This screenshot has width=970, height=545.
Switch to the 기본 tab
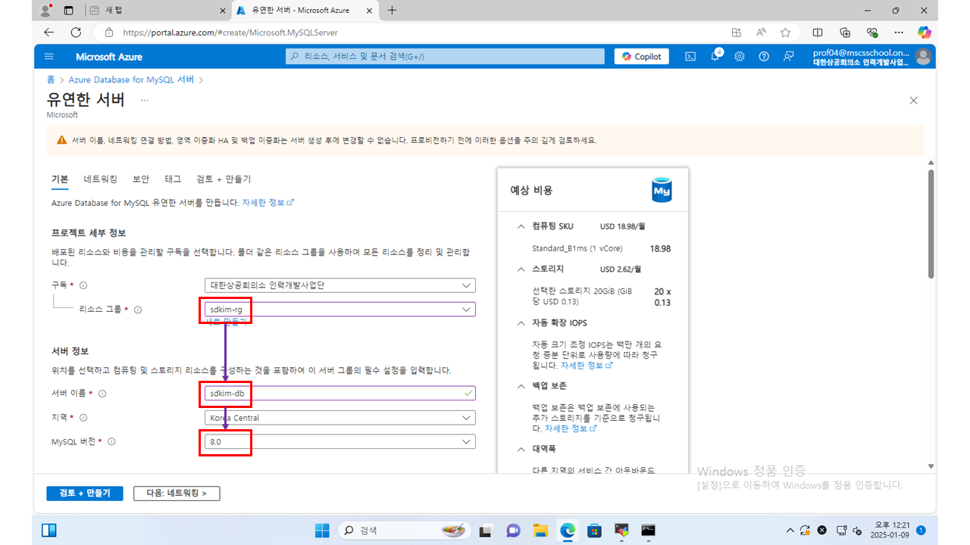[60, 179]
